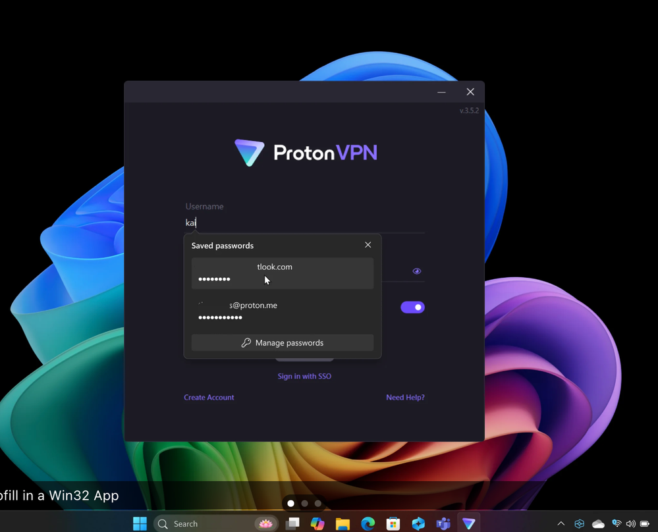Click the Proton VPN taskbar icon

tap(469, 523)
